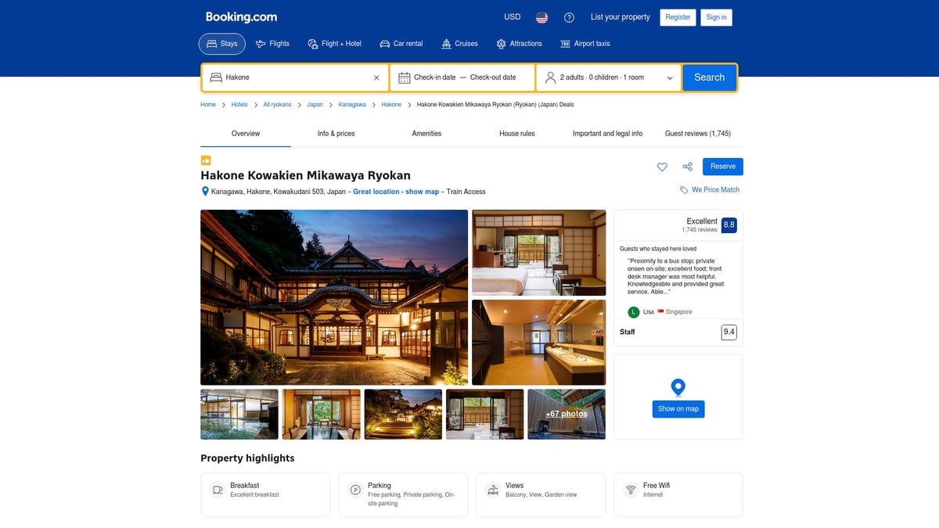This screenshot has height=528, width=939.
Task: Open the guests and rooms selector
Action: pyautogui.click(x=609, y=77)
